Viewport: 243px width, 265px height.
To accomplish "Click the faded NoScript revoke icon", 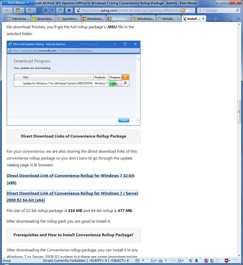I will pos(217,261).
